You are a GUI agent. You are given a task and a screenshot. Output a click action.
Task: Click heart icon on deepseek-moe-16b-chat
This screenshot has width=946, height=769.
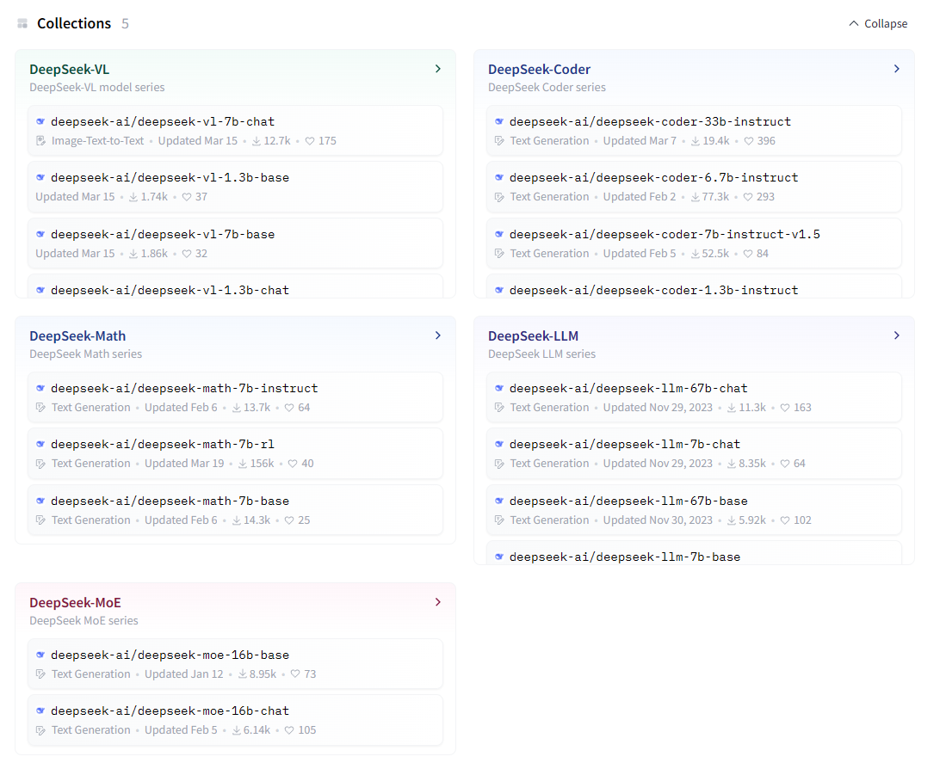(x=289, y=730)
